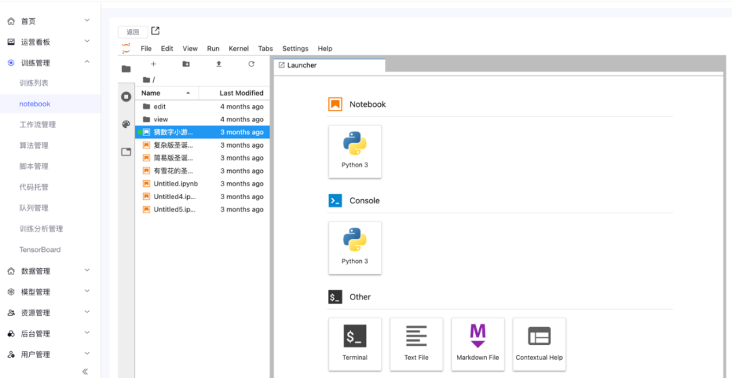Click the New Folder icon
This screenshot has width=732, height=378.
tap(186, 64)
